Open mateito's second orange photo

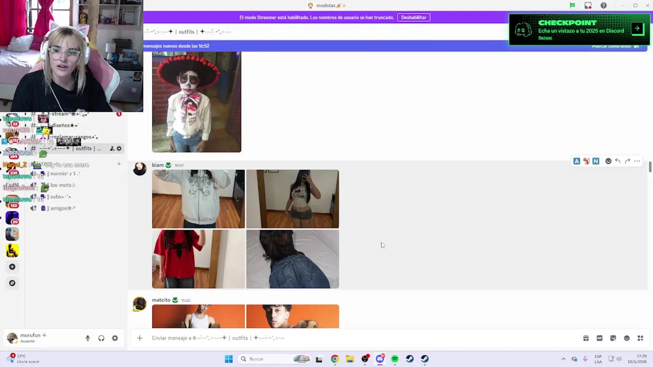[292, 316]
